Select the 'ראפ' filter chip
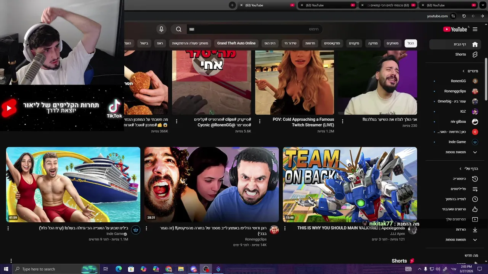This screenshot has width=488, height=274. point(160,43)
